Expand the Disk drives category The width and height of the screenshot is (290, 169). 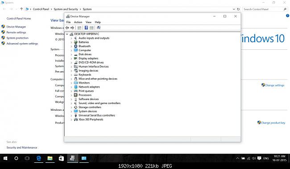(71, 54)
